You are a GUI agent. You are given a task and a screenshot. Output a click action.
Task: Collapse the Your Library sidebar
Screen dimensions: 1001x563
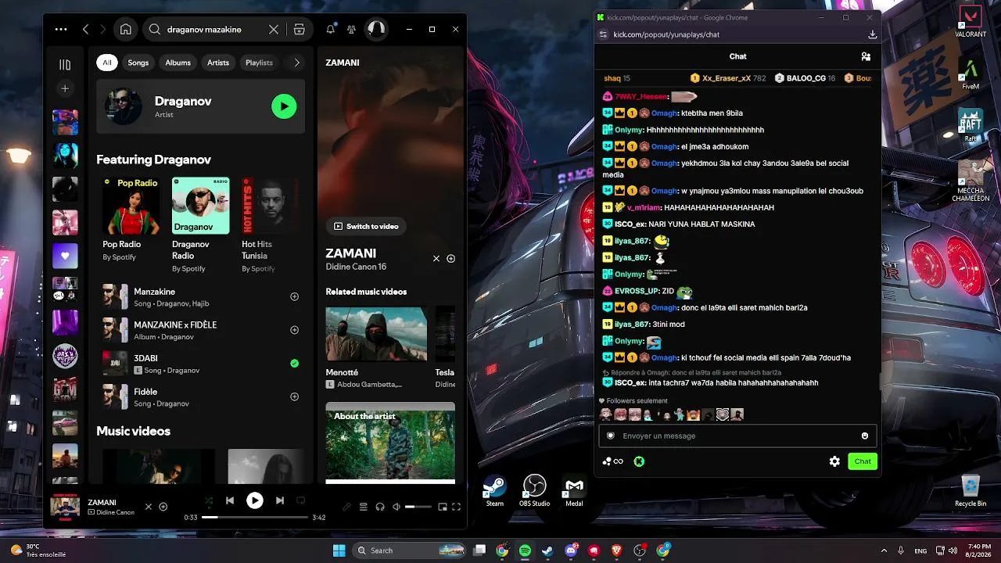(x=65, y=65)
